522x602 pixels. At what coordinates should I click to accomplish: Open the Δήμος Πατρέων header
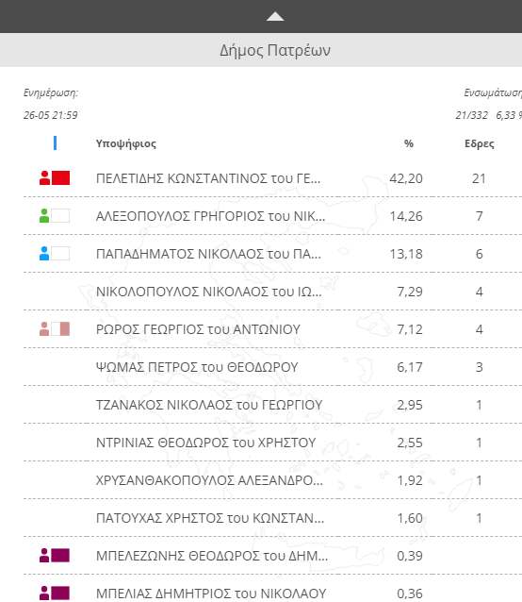[x=275, y=50]
